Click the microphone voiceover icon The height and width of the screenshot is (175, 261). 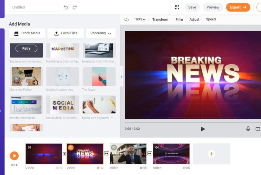[248, 129]
